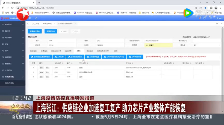The image size is (224, 125).
Task: Open the 百度一下 bookmark
Action: 126,13
